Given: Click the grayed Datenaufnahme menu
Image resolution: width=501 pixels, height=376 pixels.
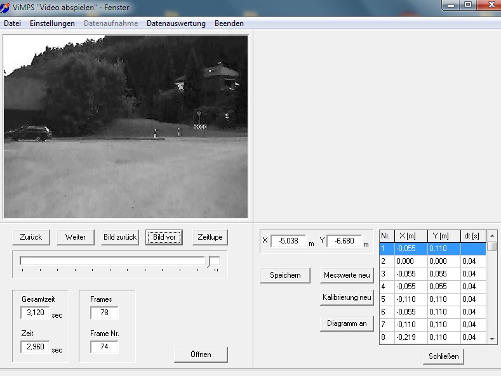Looking at the screenshot, I should (111, 23).
